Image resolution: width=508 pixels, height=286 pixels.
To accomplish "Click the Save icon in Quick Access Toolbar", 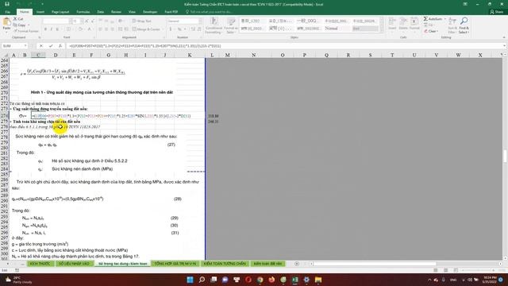I will tap(7, 4).
